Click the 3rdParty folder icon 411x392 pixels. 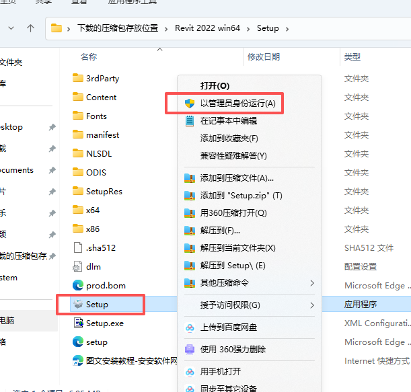[x=78, y=78]
